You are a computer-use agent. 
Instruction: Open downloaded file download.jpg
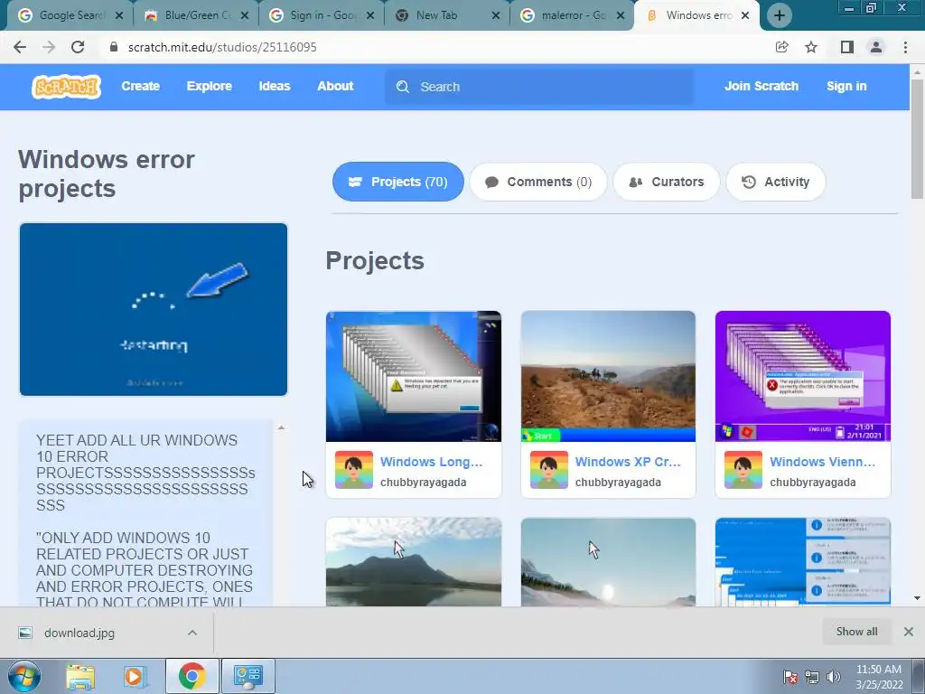pos(79,633)
